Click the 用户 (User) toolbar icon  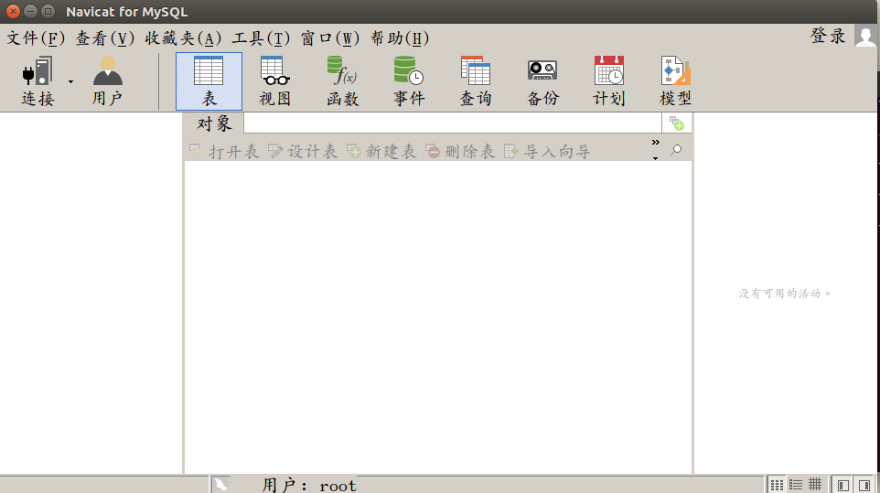(107, 81)
